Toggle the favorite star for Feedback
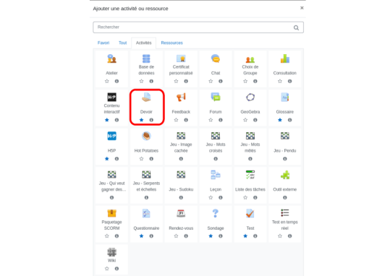The width and height of the screenshot is (369, 276). pyautogui.click(x=176, y=120)
